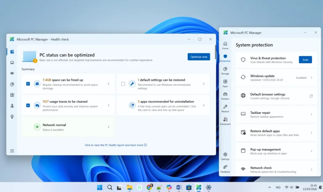Click the wrench icon for default settings

click(x=132, y=84)
